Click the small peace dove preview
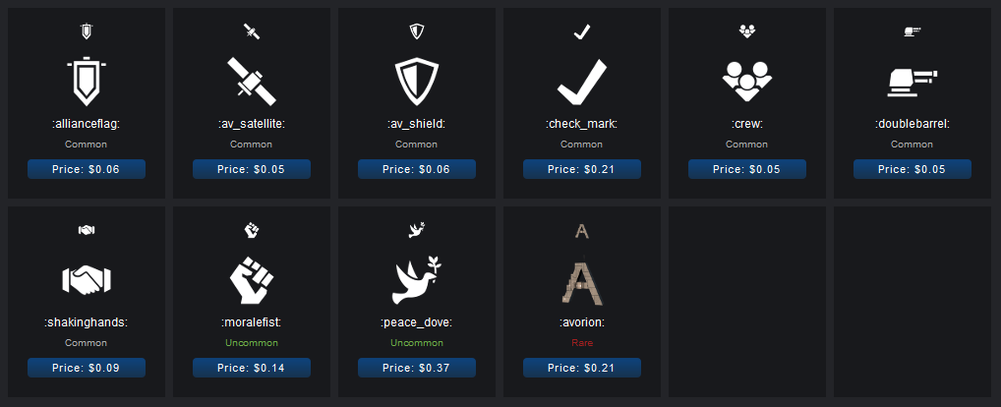This screenshot has width=1001, height=407. 417,230
